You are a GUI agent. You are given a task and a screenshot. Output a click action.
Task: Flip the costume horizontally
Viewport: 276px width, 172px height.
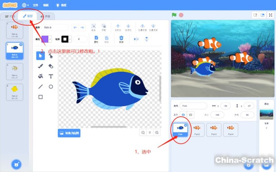point(136,39)
